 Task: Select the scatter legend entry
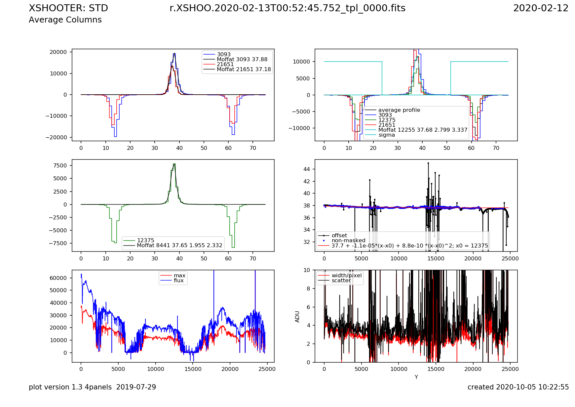(x=341, y=281)
